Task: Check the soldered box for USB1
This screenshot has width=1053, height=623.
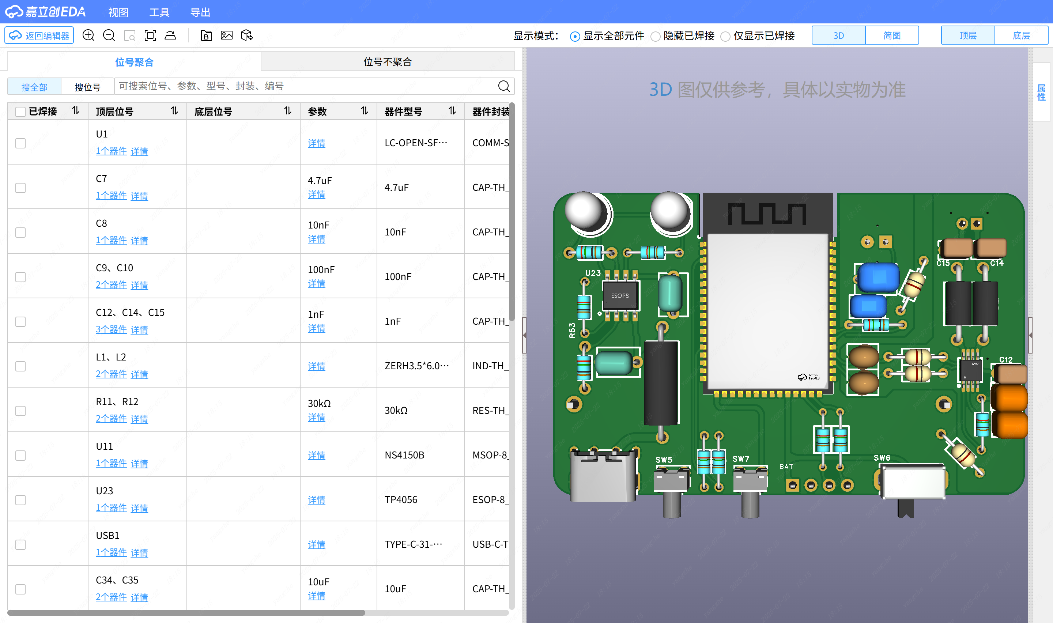Action: click(20, 544)
